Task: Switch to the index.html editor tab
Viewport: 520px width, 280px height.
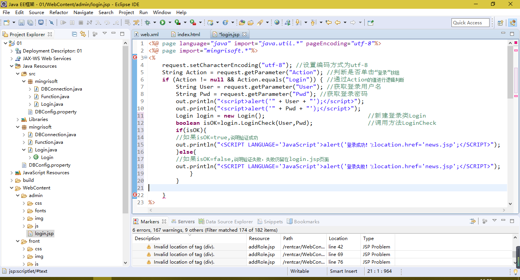Action: point(185,34)
